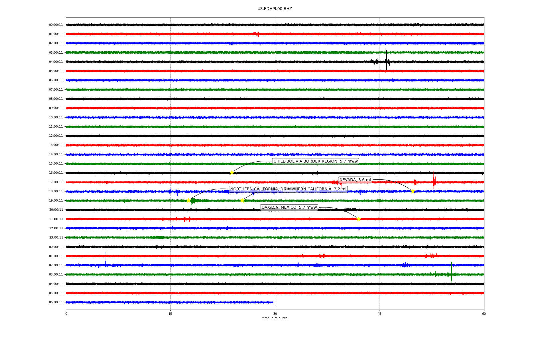This screenshot has width=550, height=344.
Task: Click the OAXACA, MEXICO, 5.7 mww label
Action: click(289, 208)
